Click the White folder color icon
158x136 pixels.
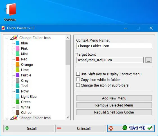point(17,107)
